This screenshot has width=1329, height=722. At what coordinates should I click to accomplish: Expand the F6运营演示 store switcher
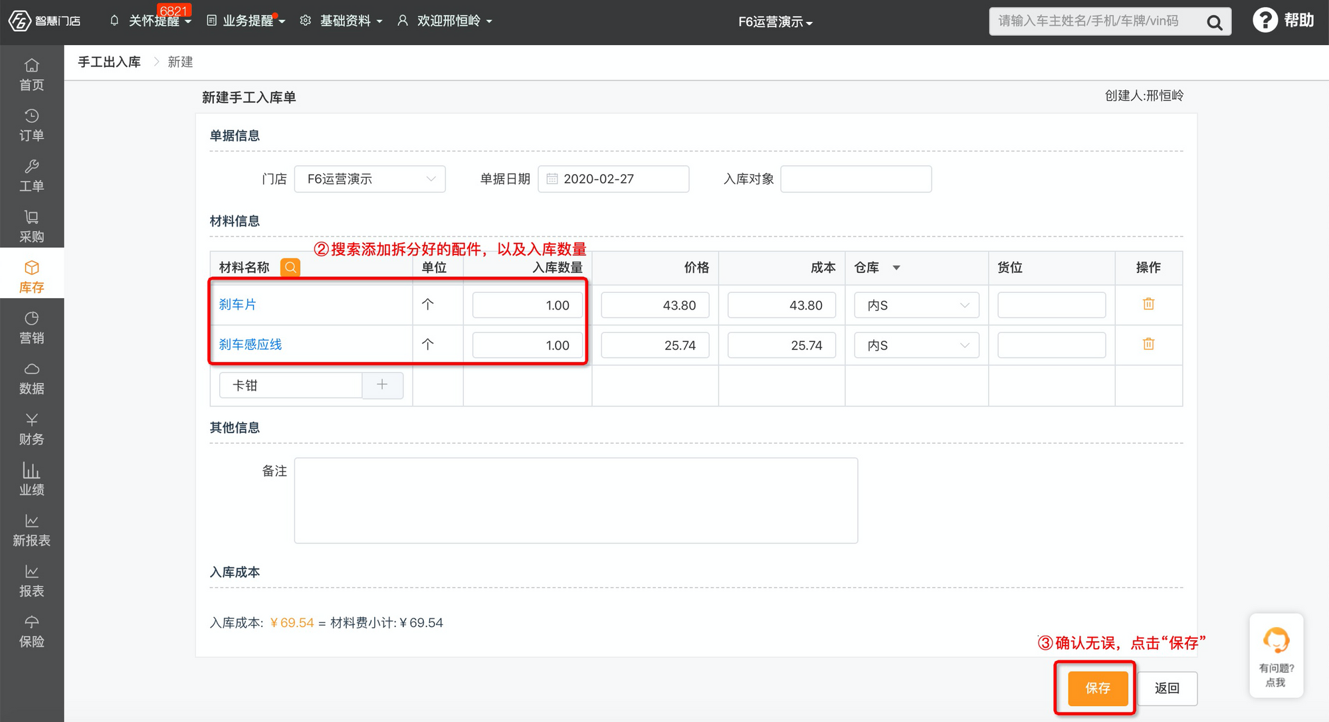(775, 22)
